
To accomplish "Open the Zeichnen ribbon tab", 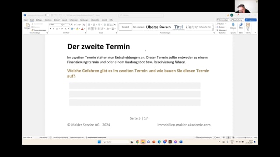I will [x=48, y=20].
